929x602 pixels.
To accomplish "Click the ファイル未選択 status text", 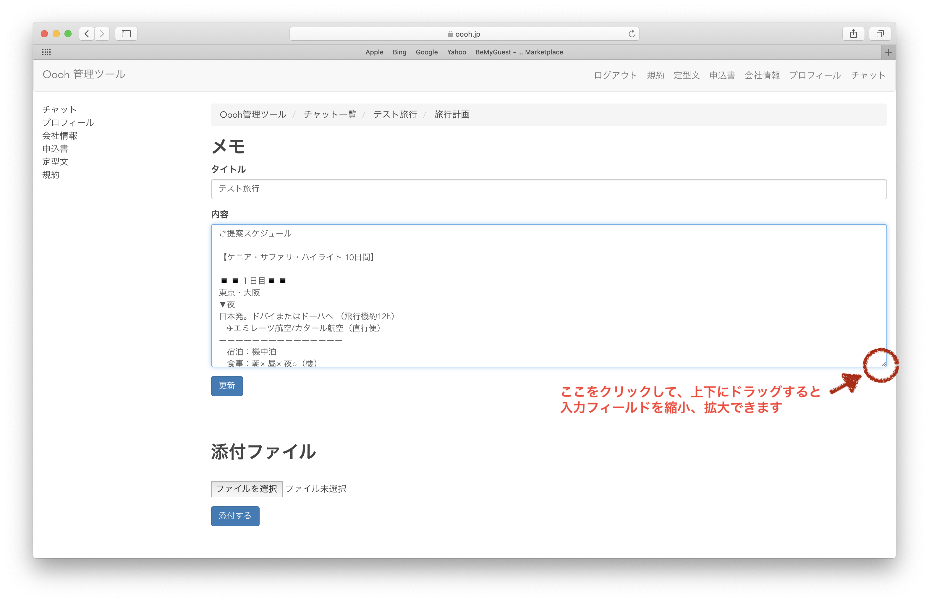I will pyautogui.click(x=316, y=489).
